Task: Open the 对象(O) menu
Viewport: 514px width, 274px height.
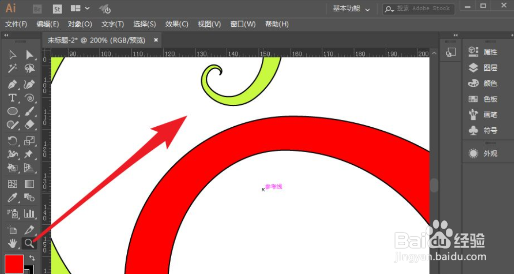Action: pos(80,24)
